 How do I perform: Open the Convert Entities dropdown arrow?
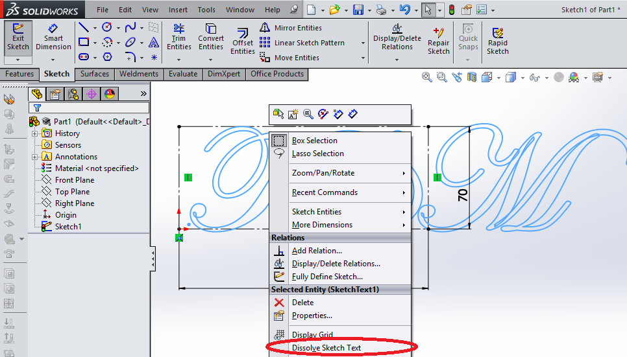pyautogui.click(x=211, y=60)
